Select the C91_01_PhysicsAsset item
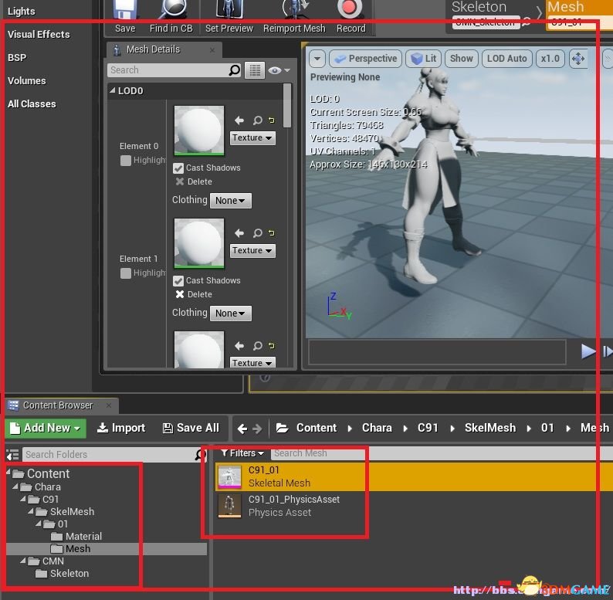This screenshot has height=600, width=613. (414, 506)
